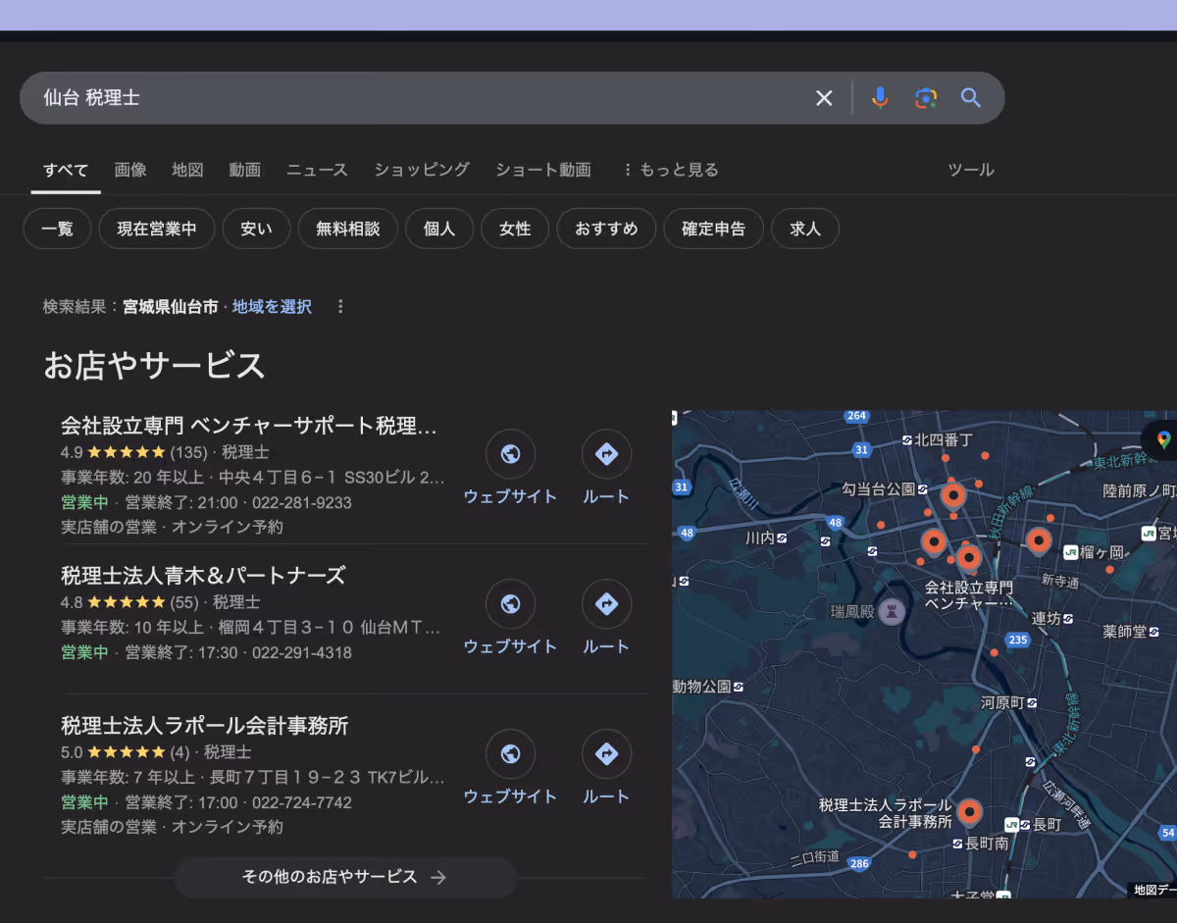Switch to the 地図 tab
Image resolution: width=1177 pixels, height=923 pixels.
[187, 170]
